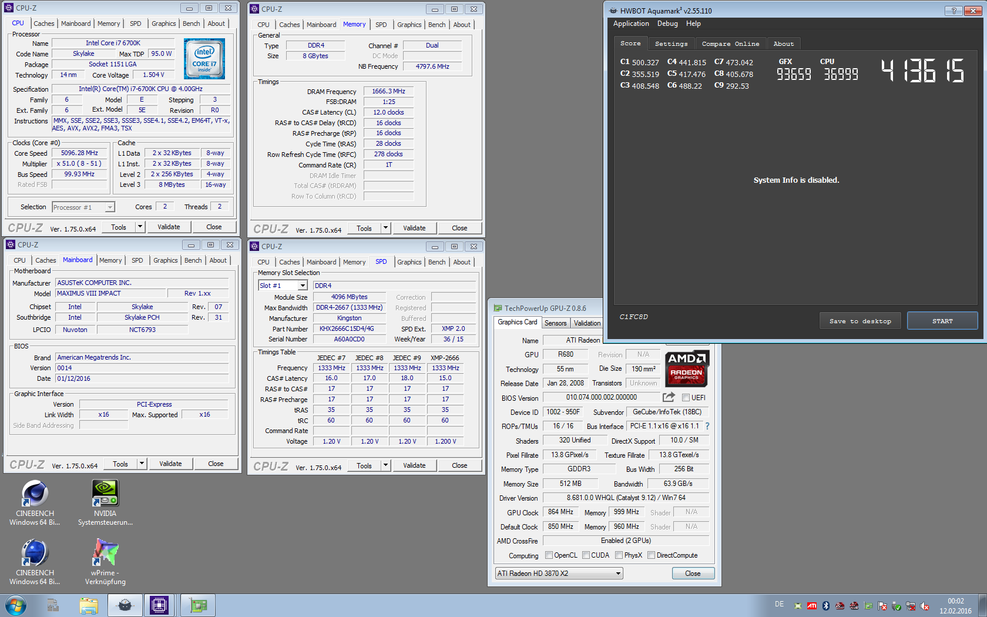
Task: Click the Intel Core i7 logo in CPU-Z
Action: 204,59
